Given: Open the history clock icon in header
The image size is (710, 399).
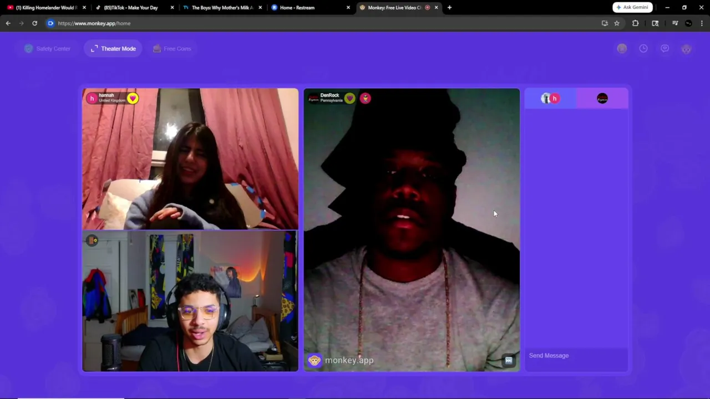Looking at the screenshot, I should [x=643, y=49].
